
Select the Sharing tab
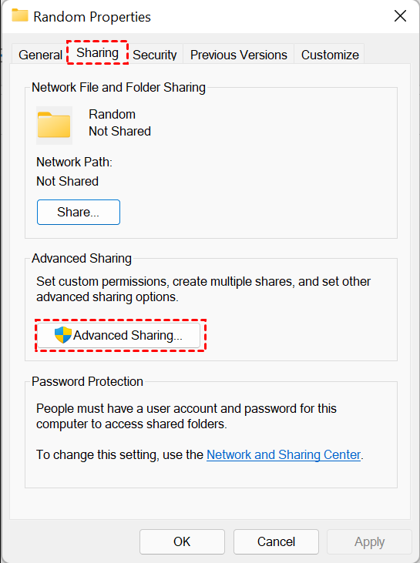pos(97,53)
